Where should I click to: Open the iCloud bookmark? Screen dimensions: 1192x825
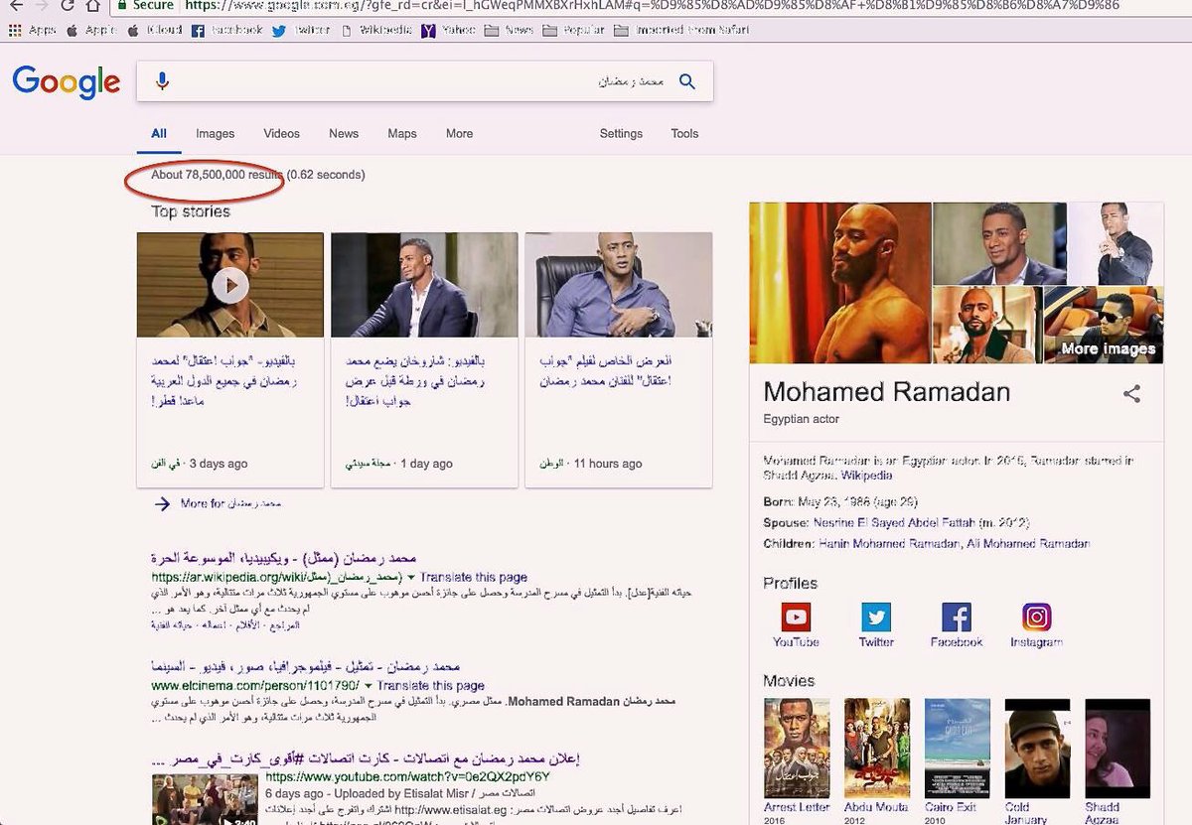coord(155,30)
